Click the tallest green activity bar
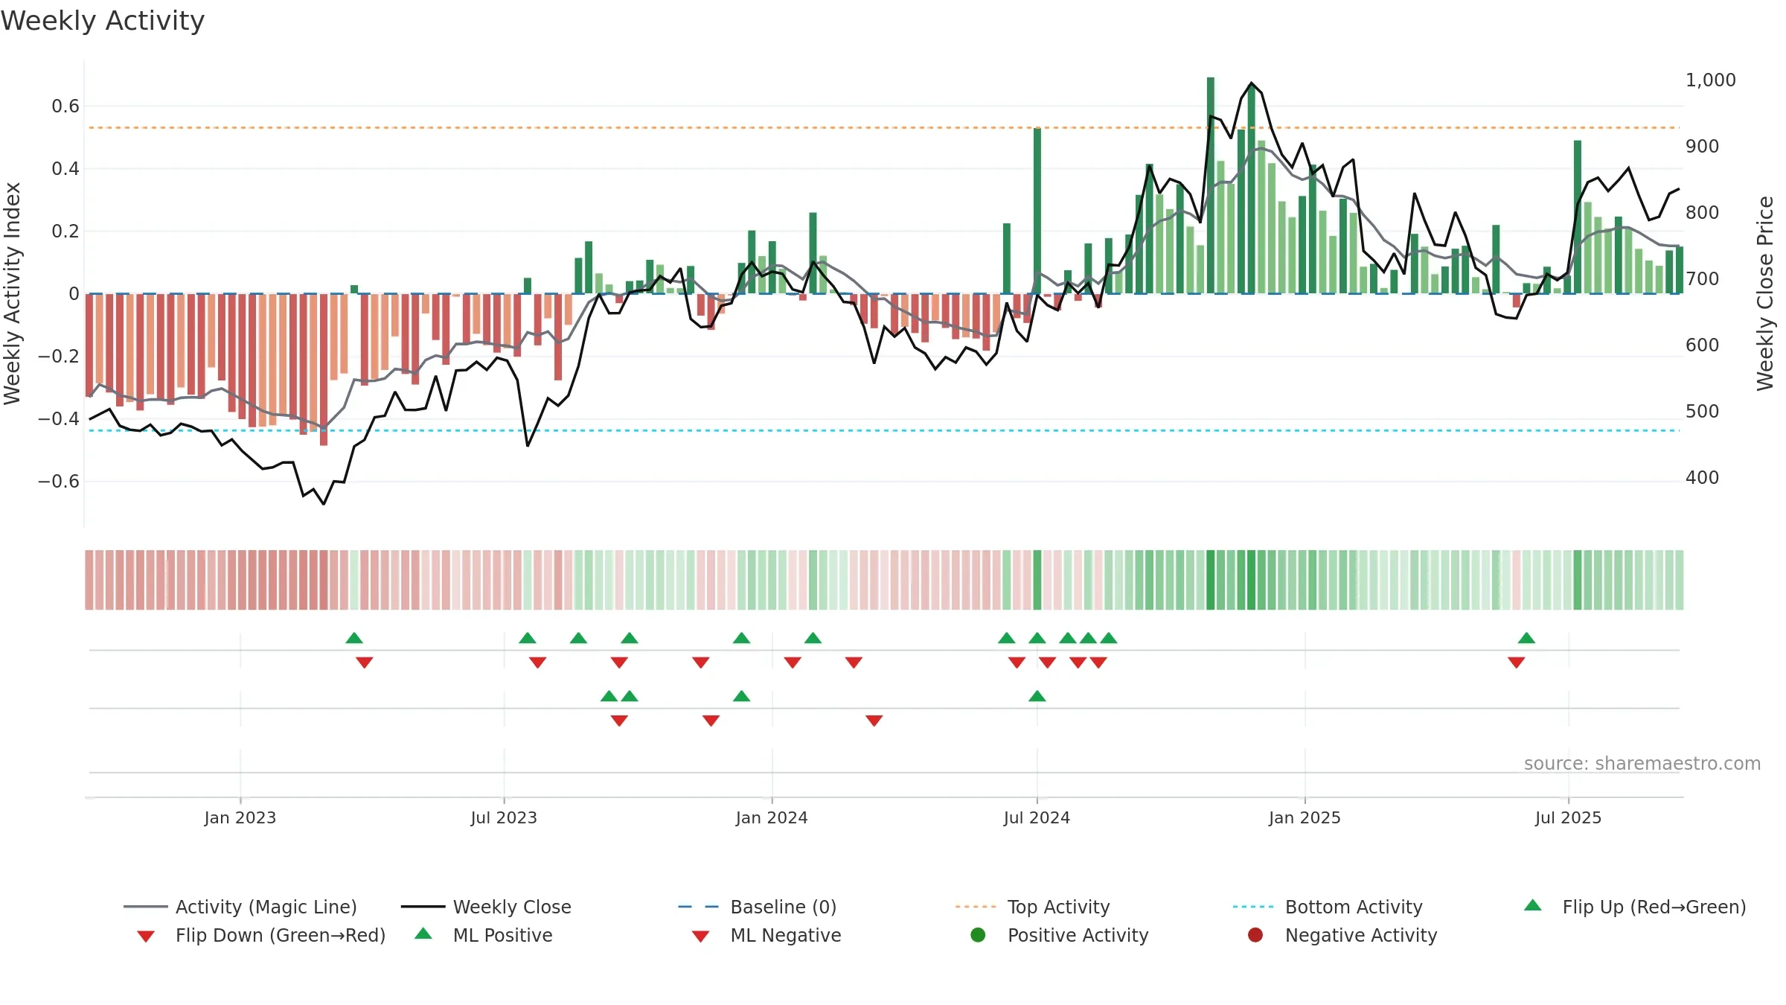 point(1211,185)
